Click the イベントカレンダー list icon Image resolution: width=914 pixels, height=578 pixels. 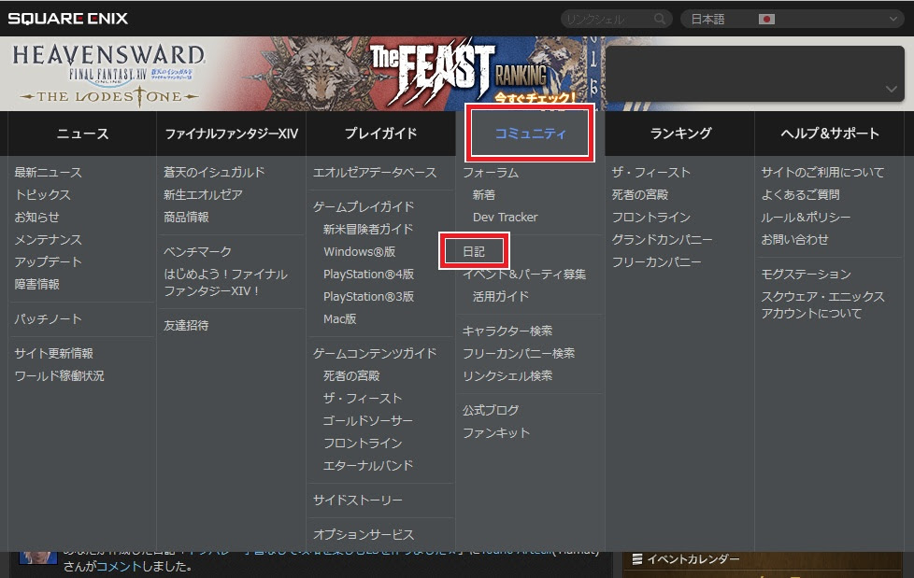tap(637, 559)
